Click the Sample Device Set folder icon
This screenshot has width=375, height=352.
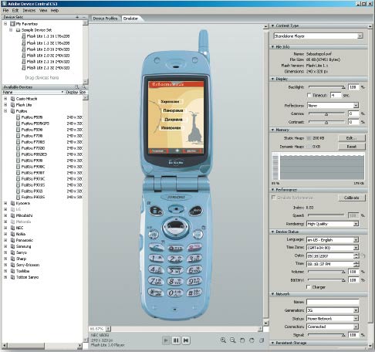(18, 30)
